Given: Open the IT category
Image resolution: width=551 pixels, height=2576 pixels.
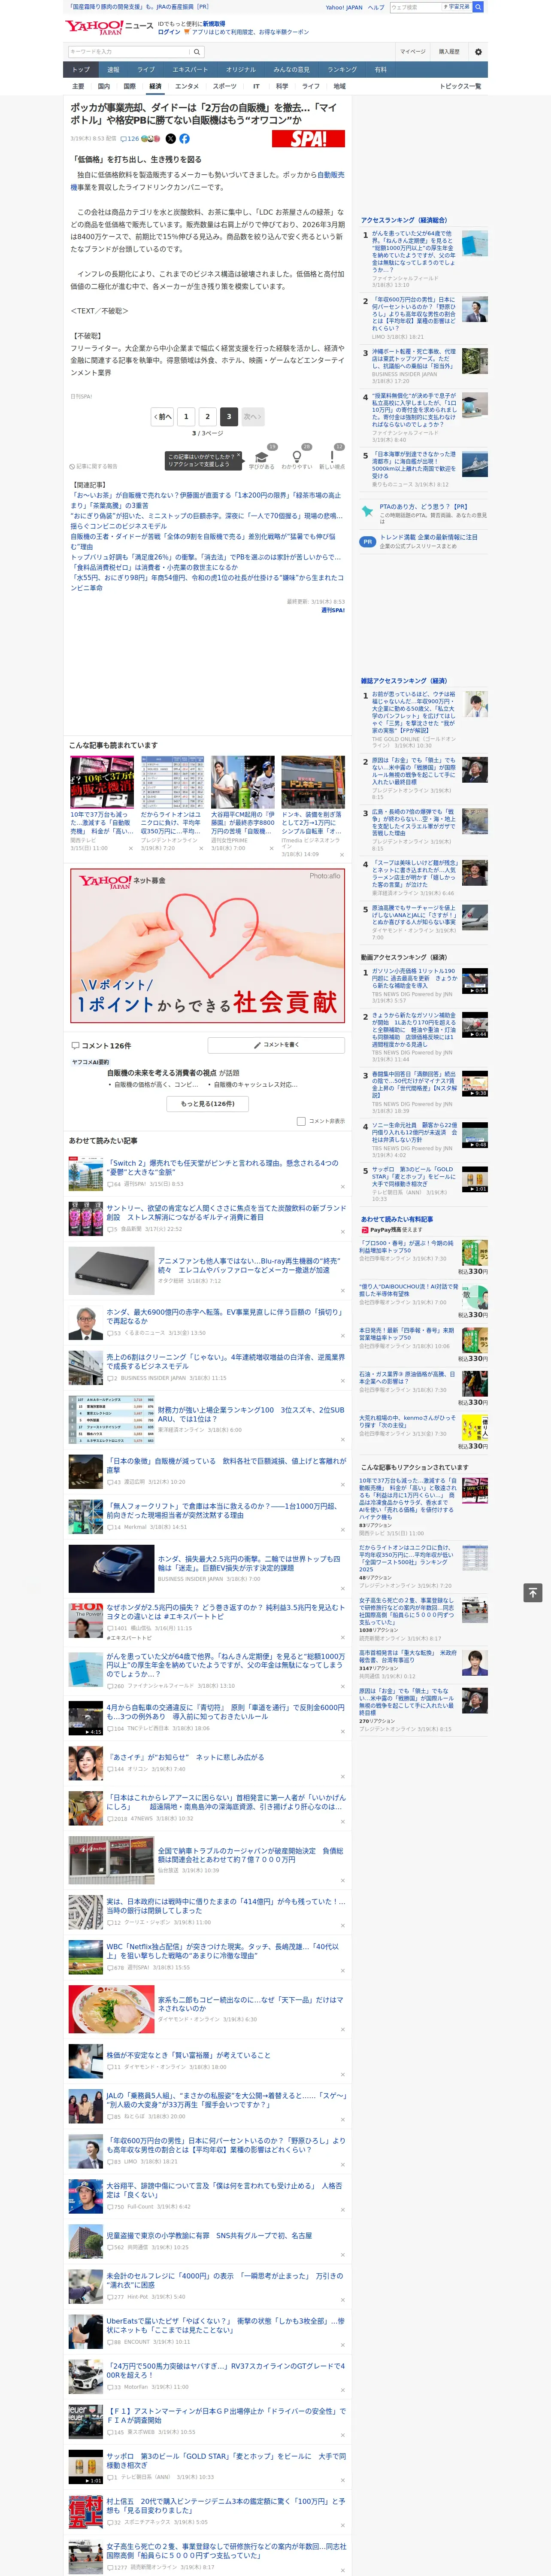Looking at the screenshot, I should [x=256, y=87].
